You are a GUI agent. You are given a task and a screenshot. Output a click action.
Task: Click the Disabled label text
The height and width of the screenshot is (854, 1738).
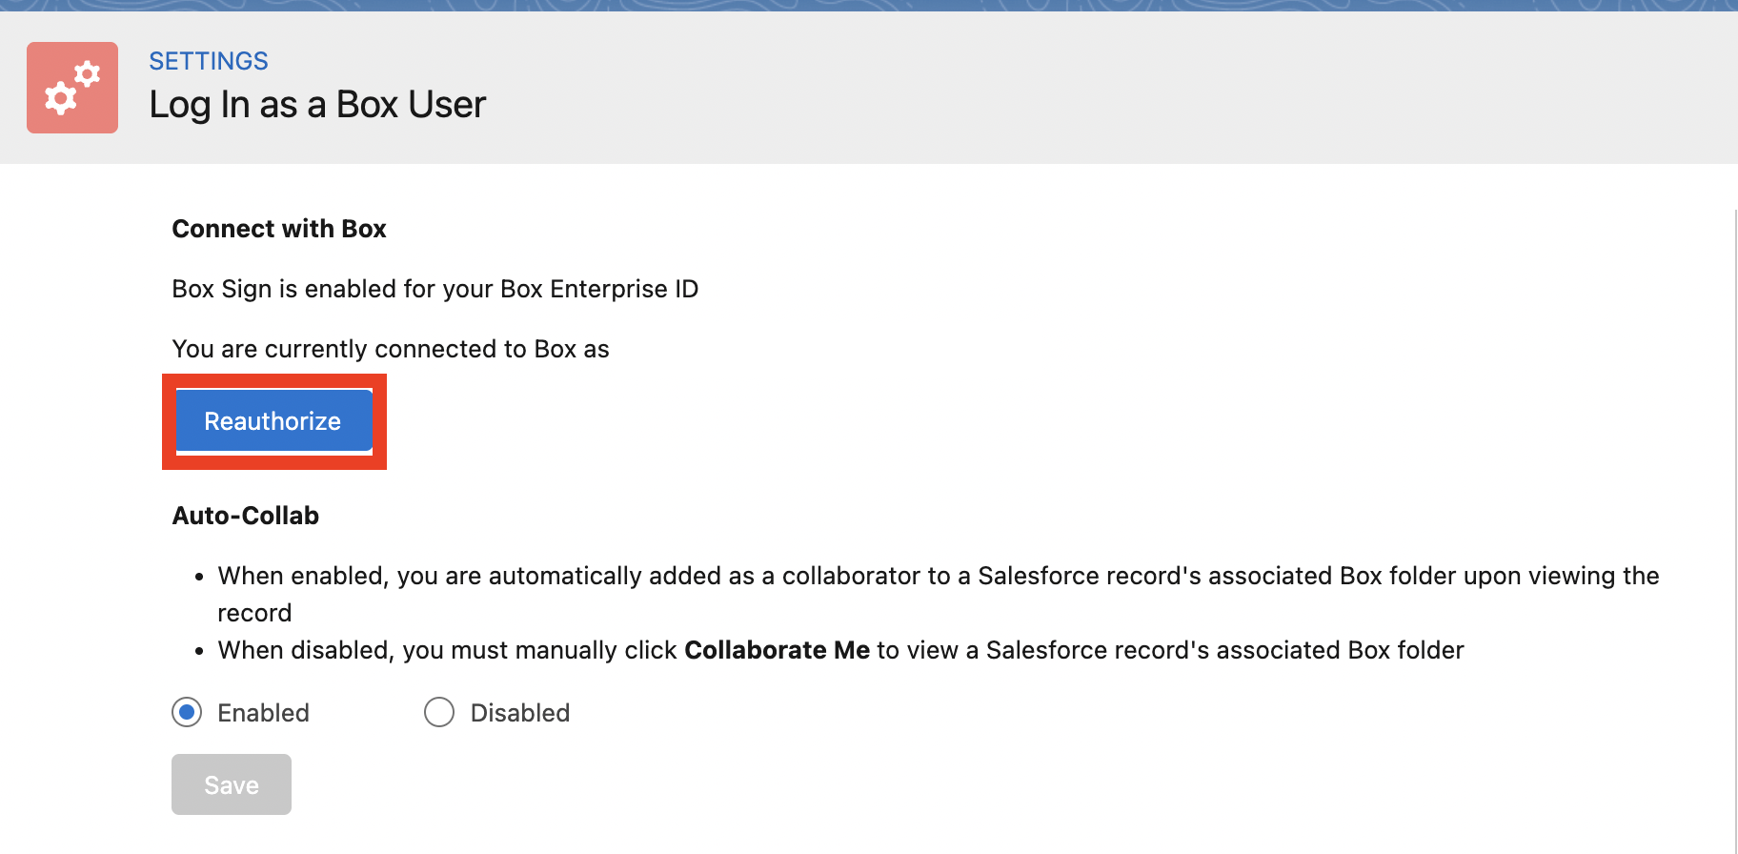[x=519, y=713]
